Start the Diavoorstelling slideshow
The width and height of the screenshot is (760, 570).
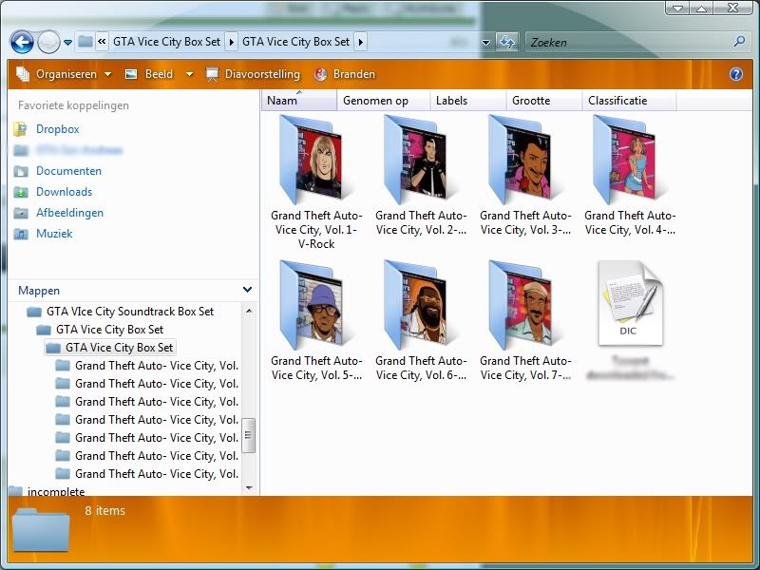[253, 74]
